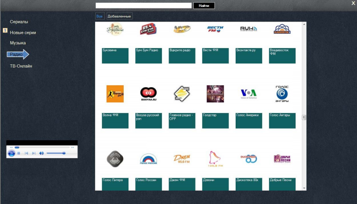Screen dimensions: 357x204
Task: Switch to the Добавленные tab
Action: 119,16
